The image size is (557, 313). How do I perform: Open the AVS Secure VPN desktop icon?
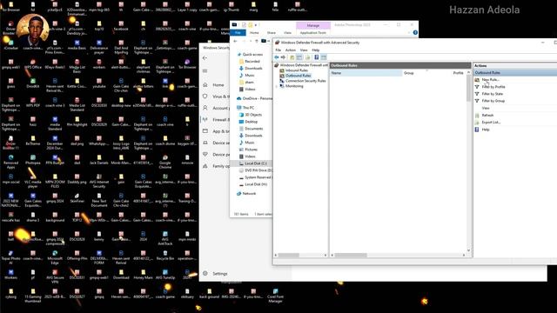pyautogui.click(x=55, y=276)
